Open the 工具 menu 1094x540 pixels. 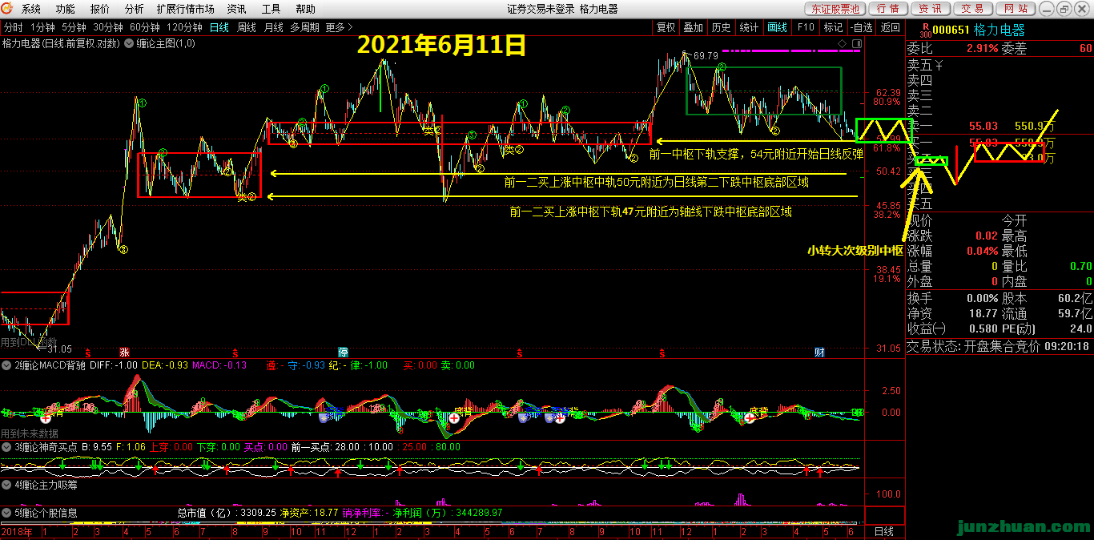pos(271,9)
